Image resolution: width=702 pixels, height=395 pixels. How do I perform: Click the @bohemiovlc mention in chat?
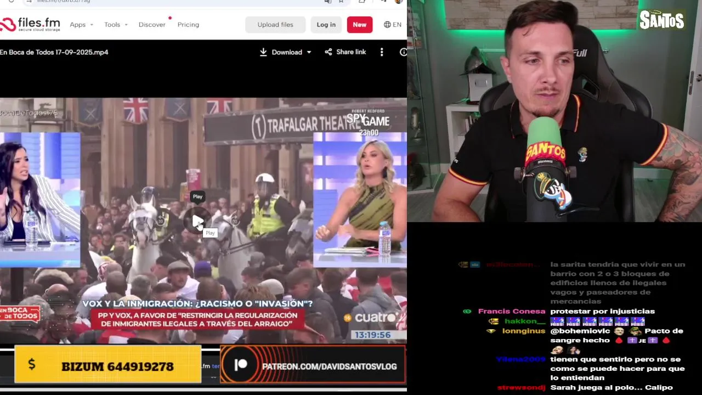pyautogui.click(x=580, y=331)
